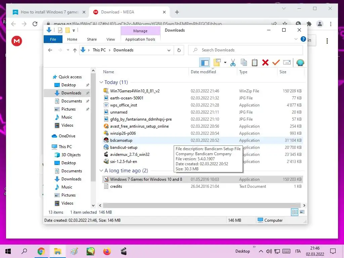Switch to the Share ribbon tab

pos(92,39)
